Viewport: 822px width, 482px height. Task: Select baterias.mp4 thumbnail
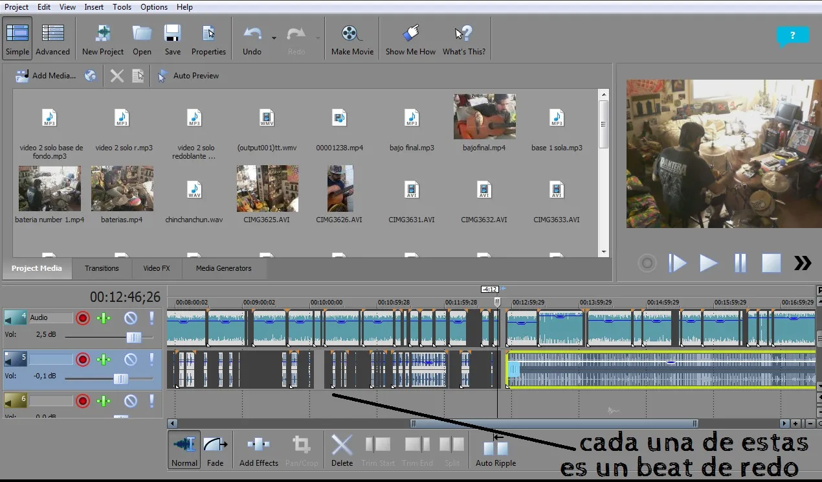(x=122, y=189)
